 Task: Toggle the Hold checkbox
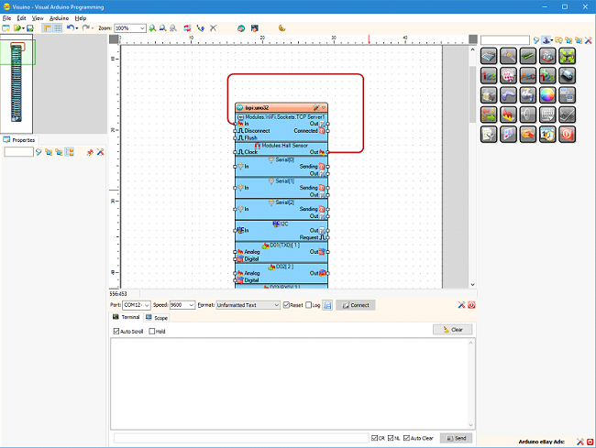152,331
